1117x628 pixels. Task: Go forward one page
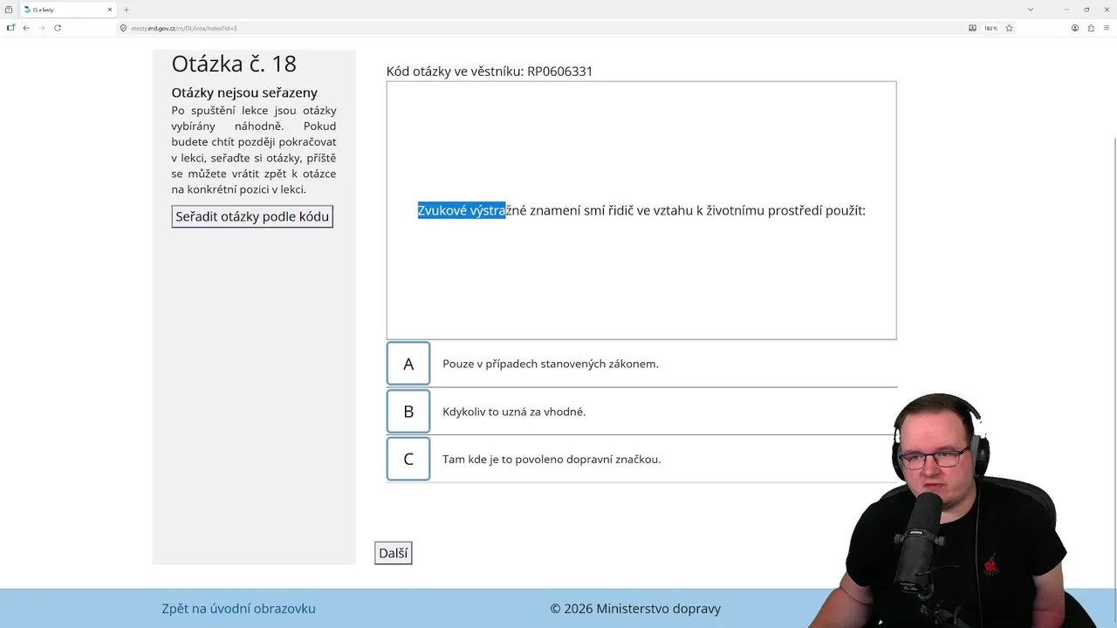tap(42, 28)
